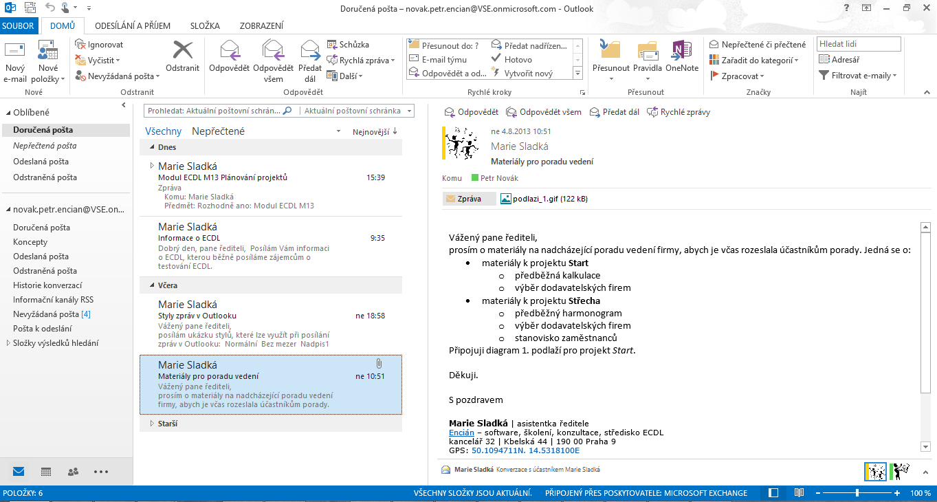Switch to the SLOŽKA tab

click(x=206, y=26)
